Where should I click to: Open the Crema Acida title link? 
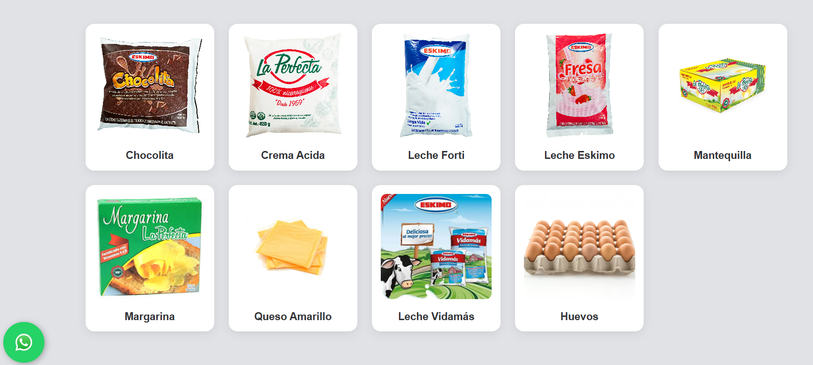click(293, 155)
